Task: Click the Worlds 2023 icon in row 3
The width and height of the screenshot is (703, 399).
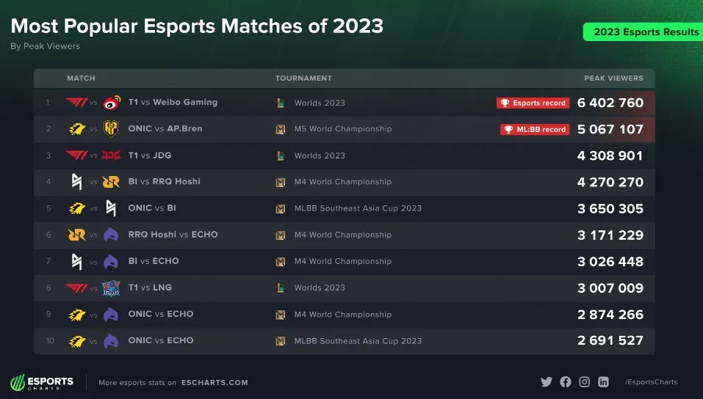Action: 281,155
